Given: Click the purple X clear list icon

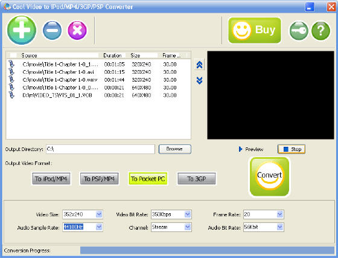Looking at the screenshot, I should click(x=77, y=30).
